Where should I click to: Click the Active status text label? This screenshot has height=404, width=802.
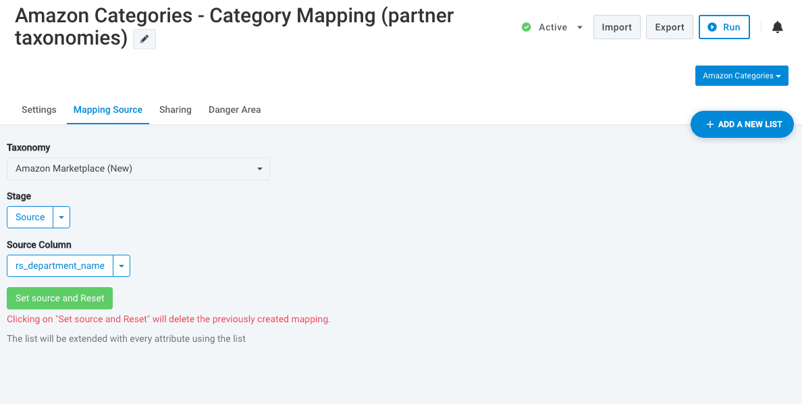pos(553,28)
